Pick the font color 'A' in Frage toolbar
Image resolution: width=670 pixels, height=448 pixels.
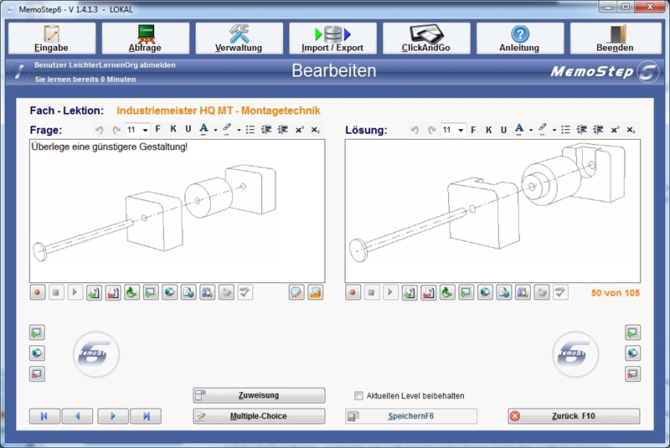tap(204, 130)
